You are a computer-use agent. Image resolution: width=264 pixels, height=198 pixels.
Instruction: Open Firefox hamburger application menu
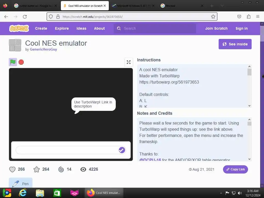(x=258, y=16)
